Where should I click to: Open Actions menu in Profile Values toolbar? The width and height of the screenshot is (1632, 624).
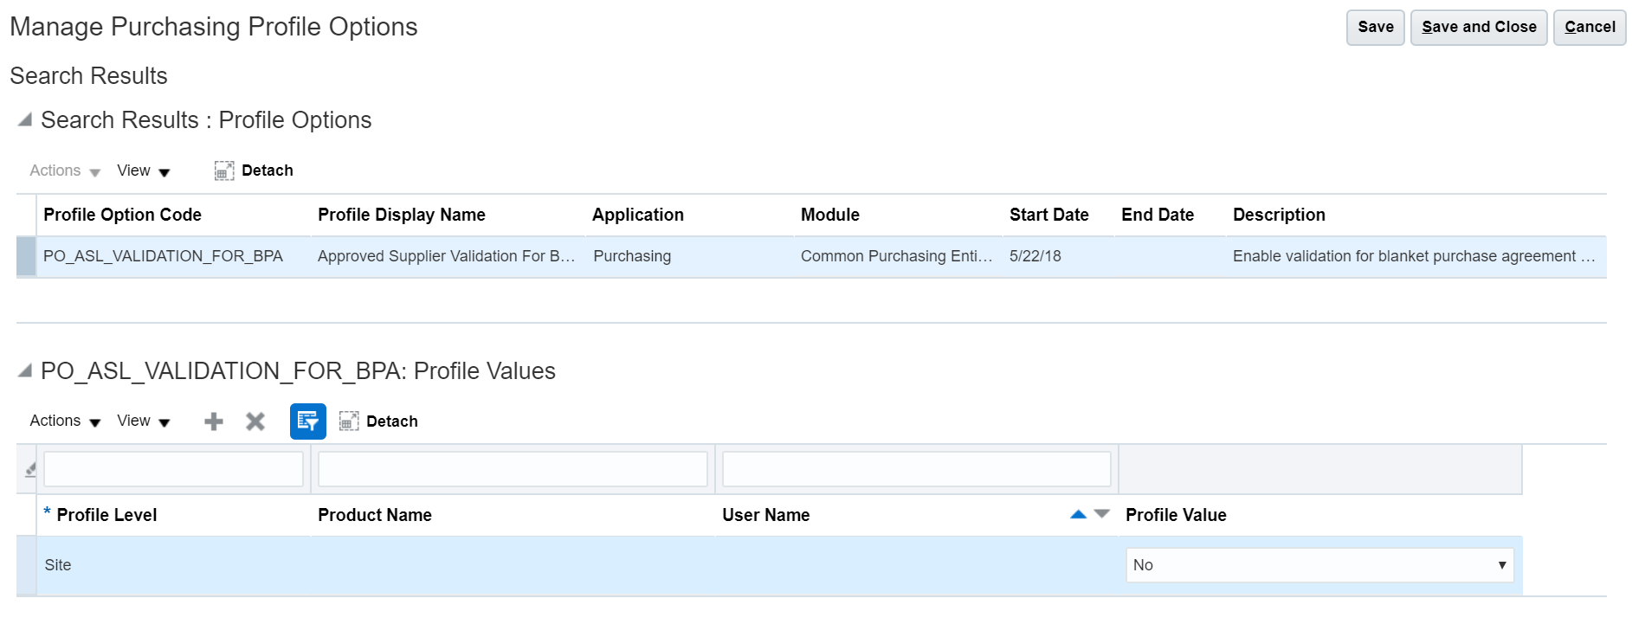(x=65, y=421)
